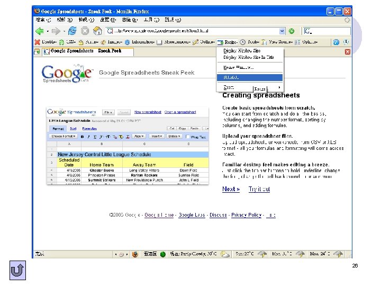Open the Back button history dropdown arrow
This screenshot has width=381, height=286.
click(x=48, y=31)
